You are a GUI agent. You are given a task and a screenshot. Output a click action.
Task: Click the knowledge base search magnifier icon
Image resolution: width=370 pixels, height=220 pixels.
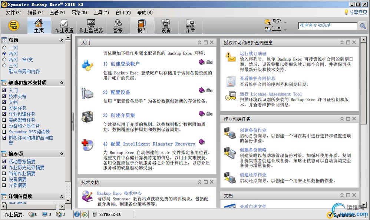[x=363, y=26]
